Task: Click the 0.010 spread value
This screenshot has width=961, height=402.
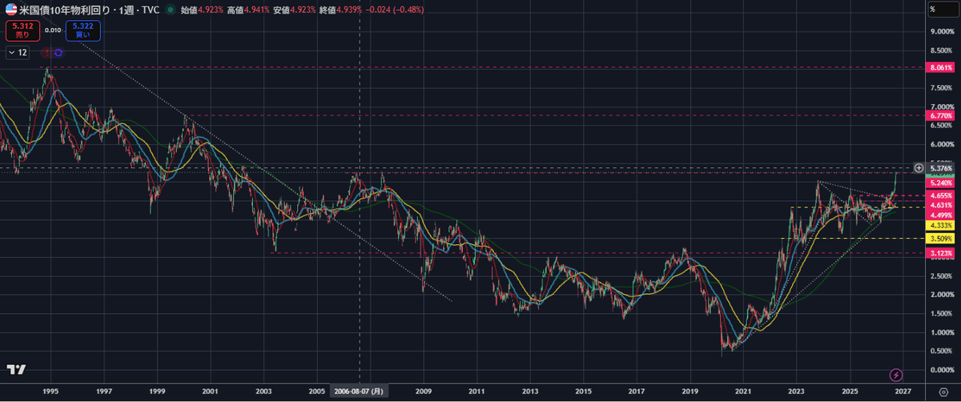Action: [x=51, y=30]
